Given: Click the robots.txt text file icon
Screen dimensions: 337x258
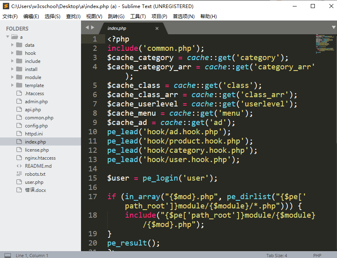Looking at the screenshot, I should [x=19, y=174].
